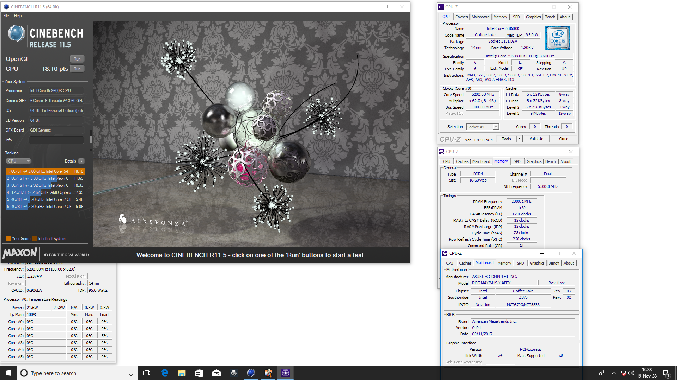Select ranking row '4C/8T @ 3.20 GHz'
Screen dimensions: 677x380
45,199
